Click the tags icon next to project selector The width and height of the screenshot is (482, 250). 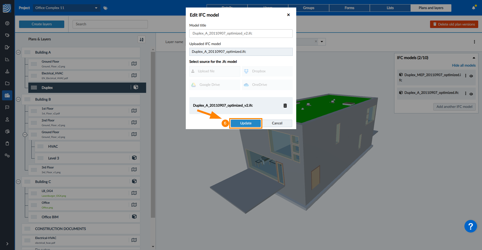pyautogui.click(x=105, y=8)
